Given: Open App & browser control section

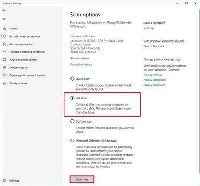Looking at the screenshot, I should click(23, 60).
